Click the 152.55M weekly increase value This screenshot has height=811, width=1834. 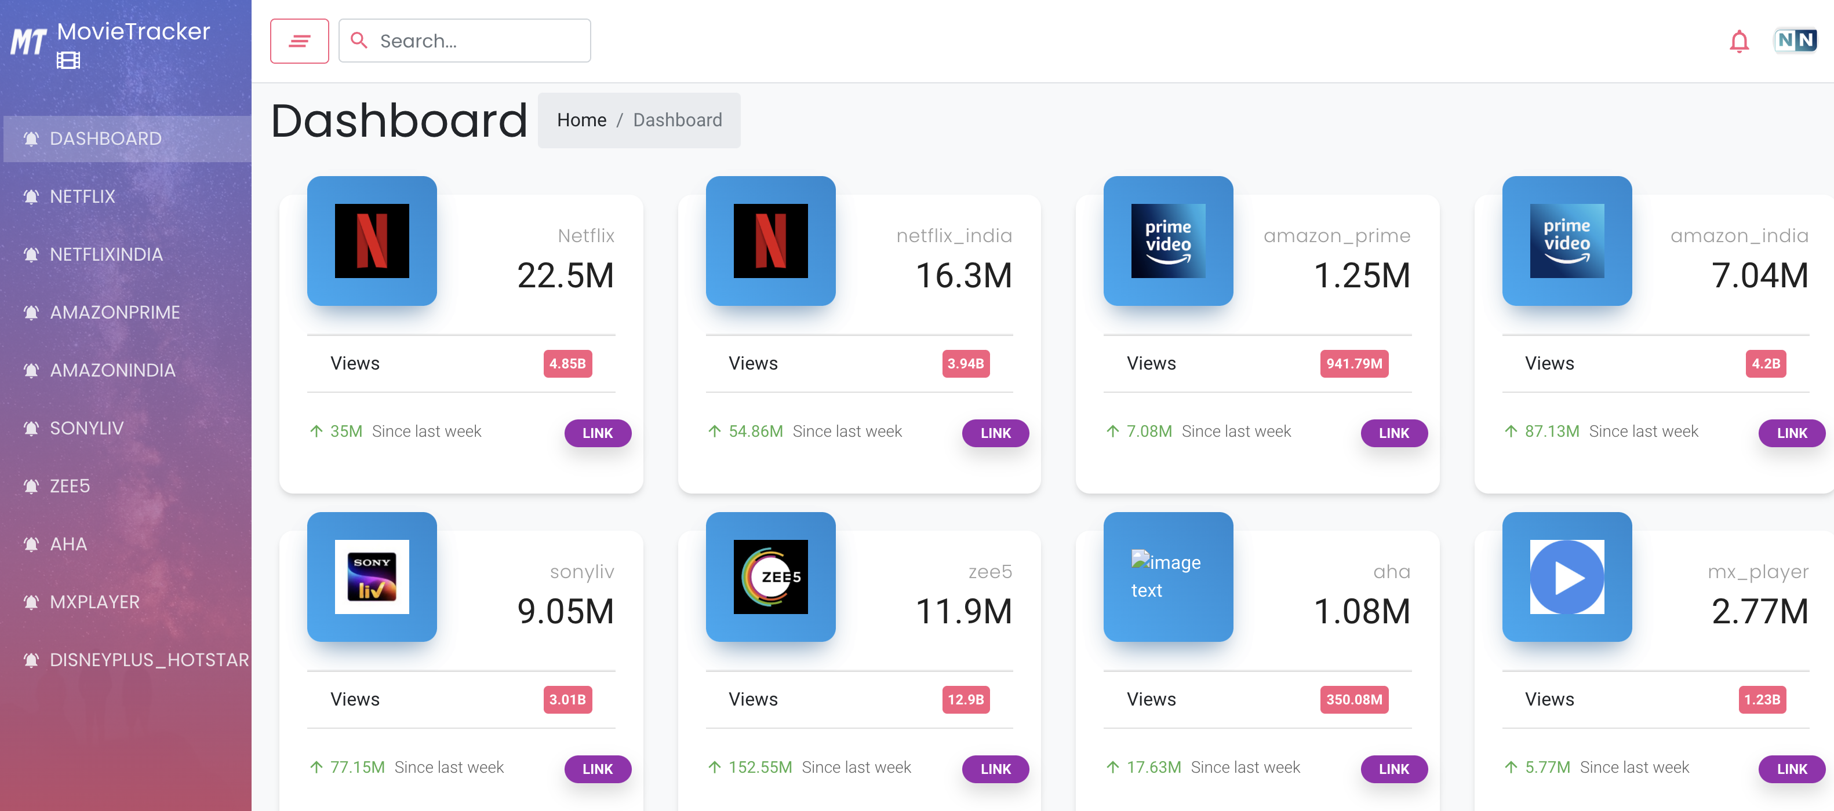(x=760, y=767)
